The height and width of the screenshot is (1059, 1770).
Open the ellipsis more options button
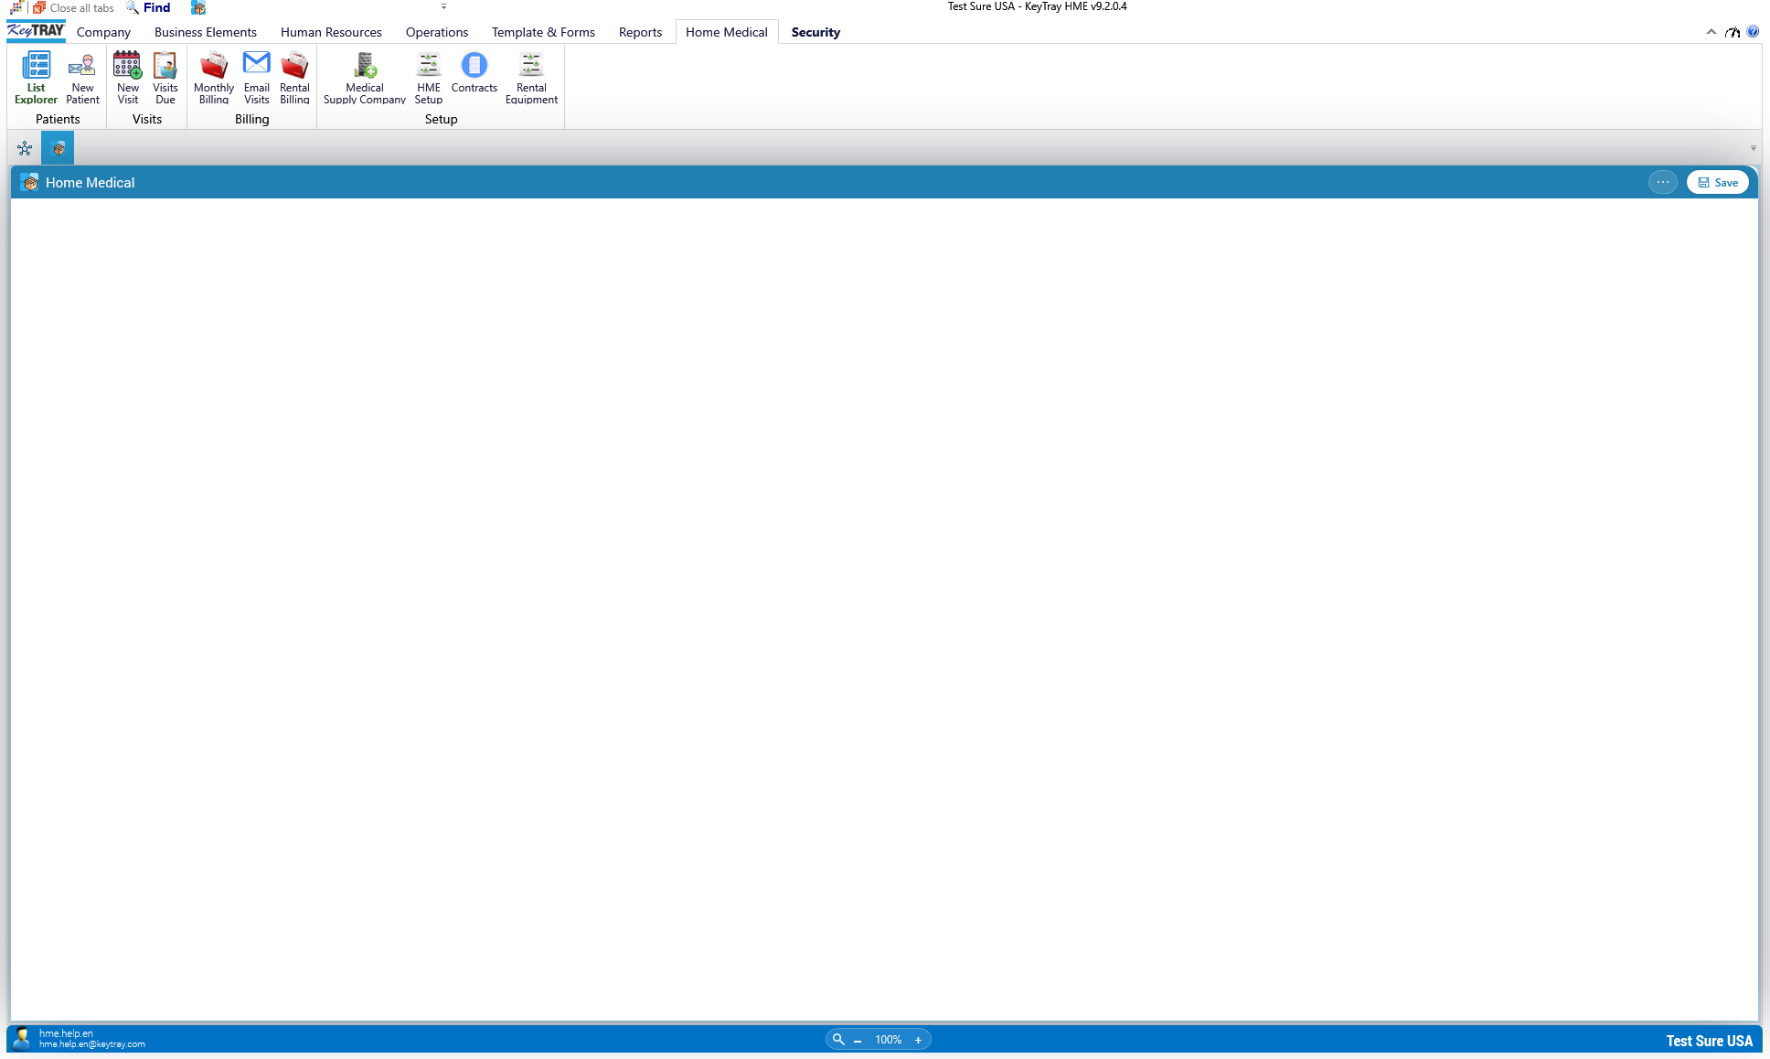pos(1663,182)
